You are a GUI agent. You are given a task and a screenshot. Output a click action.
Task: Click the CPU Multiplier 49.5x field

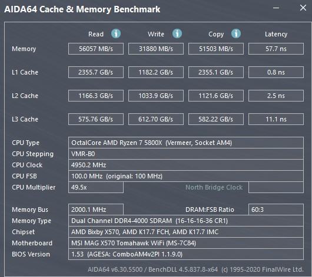(96, 187)
